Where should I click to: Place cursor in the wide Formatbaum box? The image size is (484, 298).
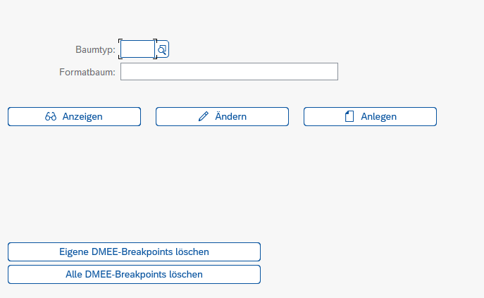click(x=229, y=72)
